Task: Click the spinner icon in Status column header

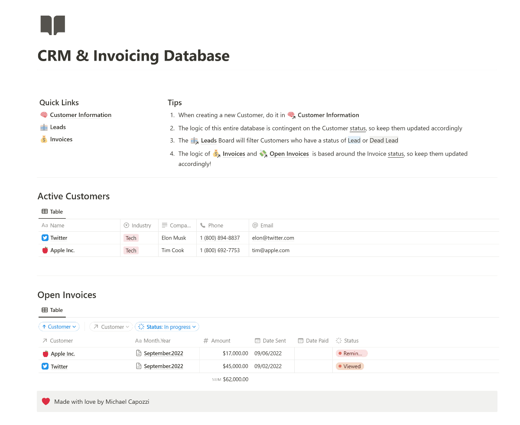Action: point(339,341)
